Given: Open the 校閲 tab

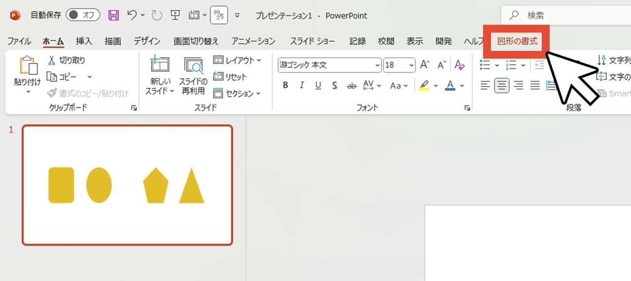Looking at the screenshot, I should click(386, 41).
